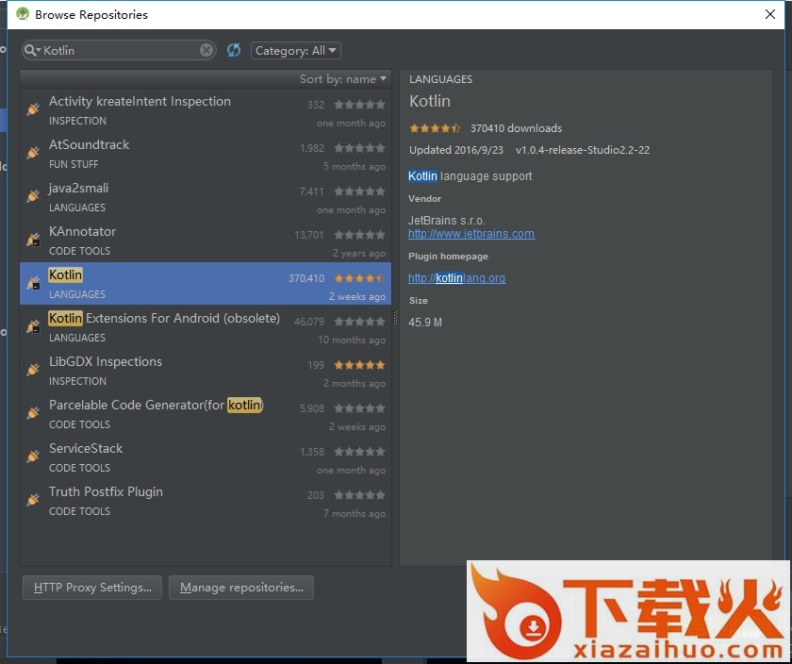Reload the plugin repository list
The height and width of the screenshot is (664, 792).
pos(234,50)
